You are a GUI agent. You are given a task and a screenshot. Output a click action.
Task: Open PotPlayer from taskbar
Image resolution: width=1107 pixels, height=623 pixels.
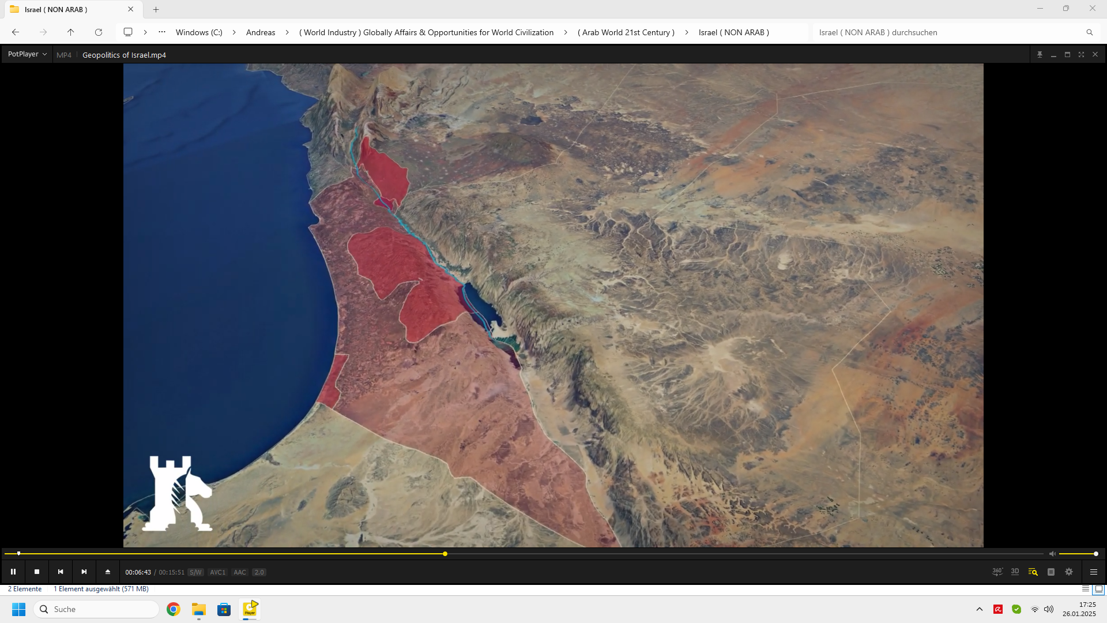click(x=250, y=609)
